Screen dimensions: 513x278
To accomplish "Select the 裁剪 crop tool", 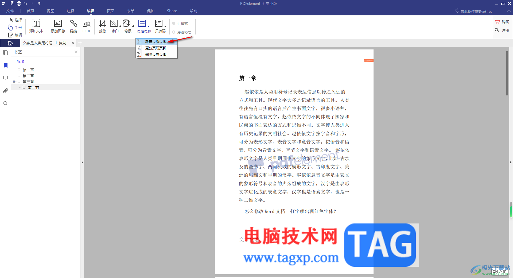I will [102, 26].
